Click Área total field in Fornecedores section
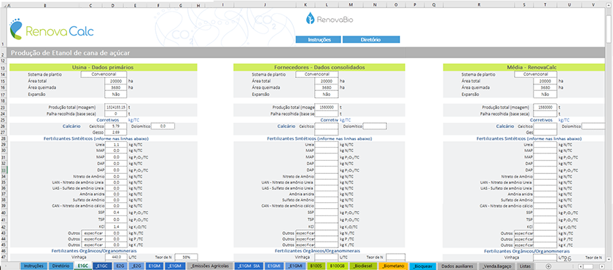 click(327, 81)
